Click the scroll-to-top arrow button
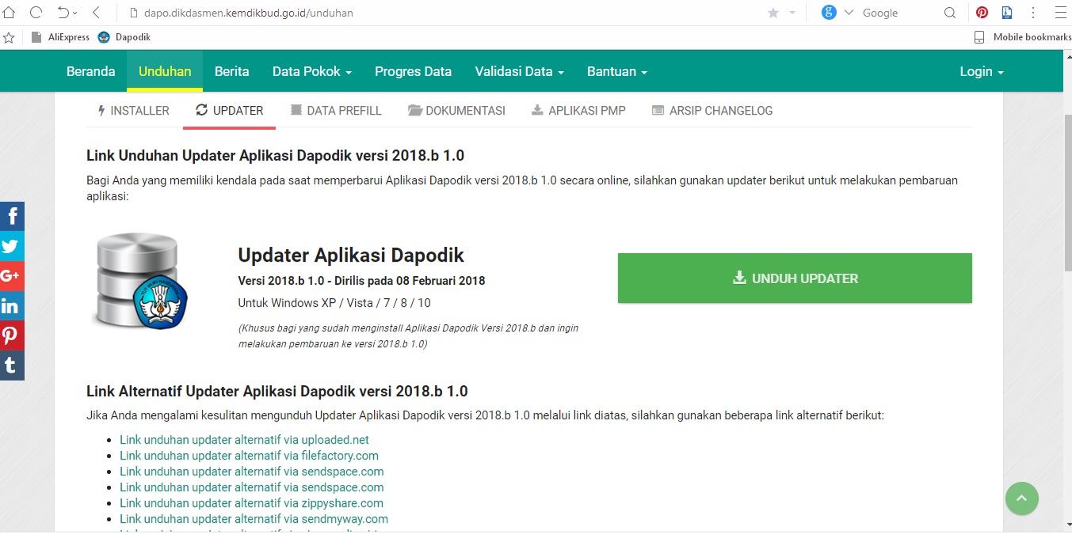 click(x=1021, y=498)
